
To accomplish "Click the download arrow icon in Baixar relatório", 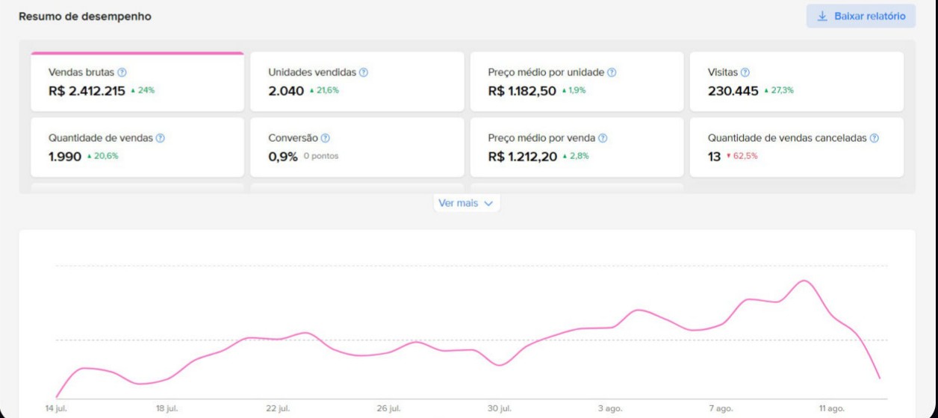I will [823, 16].
